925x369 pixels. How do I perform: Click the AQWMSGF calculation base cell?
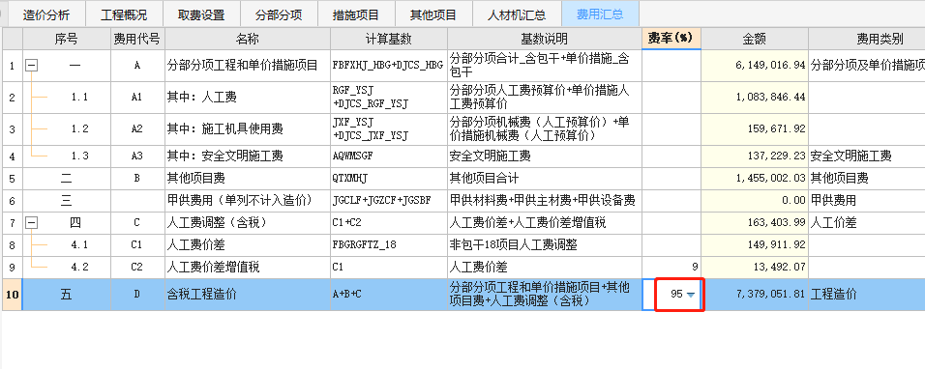click(389, 156)
